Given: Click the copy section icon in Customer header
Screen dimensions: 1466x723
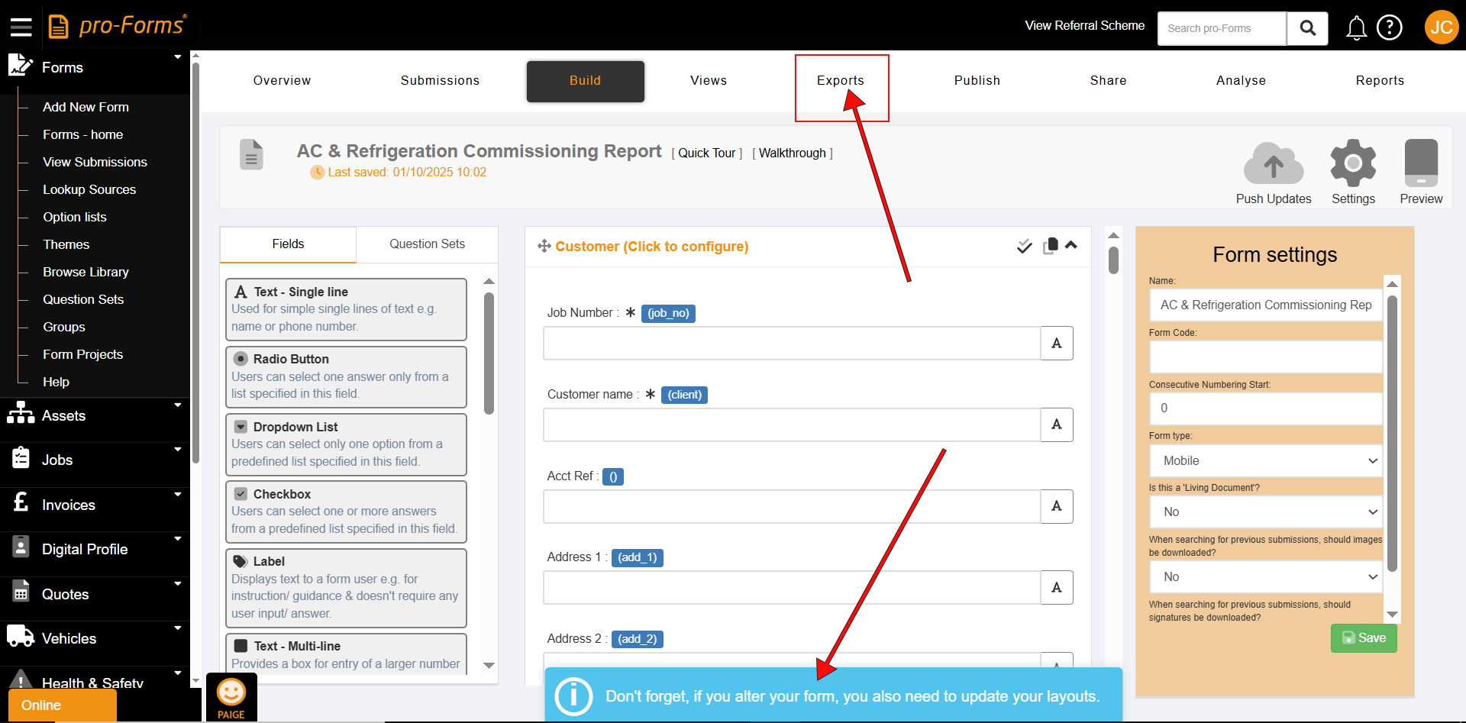Looking at the screenshot, I should point(1051,245).
